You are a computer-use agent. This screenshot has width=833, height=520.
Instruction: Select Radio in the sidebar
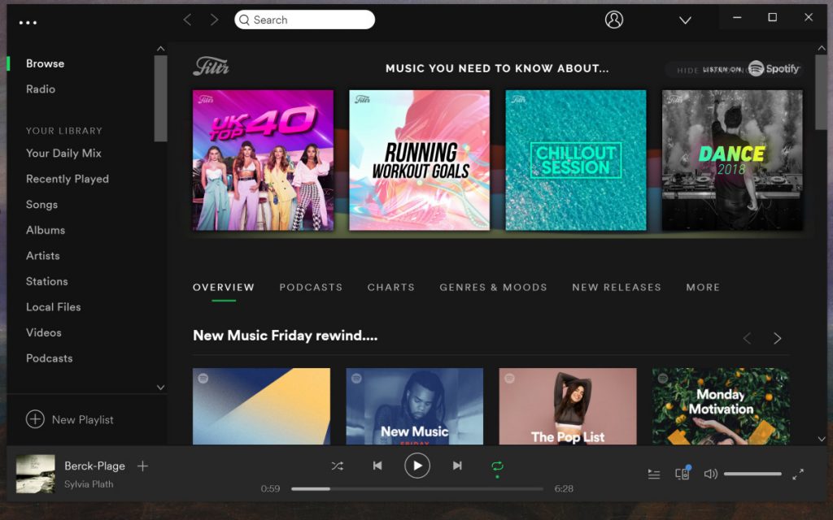click(41, 89)
